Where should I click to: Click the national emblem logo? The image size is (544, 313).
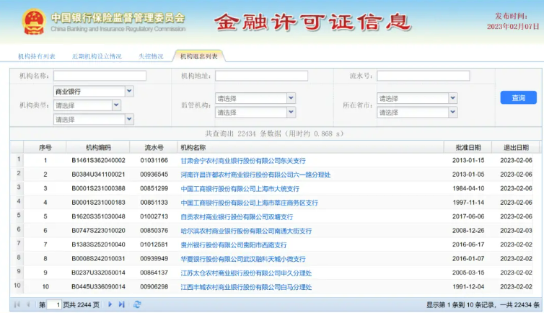34,22
